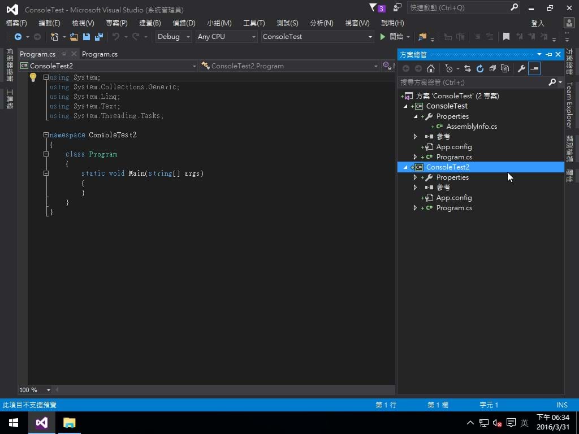The width and height of the screenshot is (579, 434).
Task: Click the 登入 sign-in link
Action: click(538, 23)
